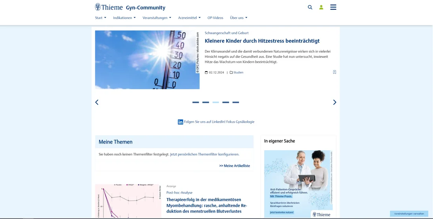Go to next carousel slide
The image size is (433, 219).
[x=335, y=102]
